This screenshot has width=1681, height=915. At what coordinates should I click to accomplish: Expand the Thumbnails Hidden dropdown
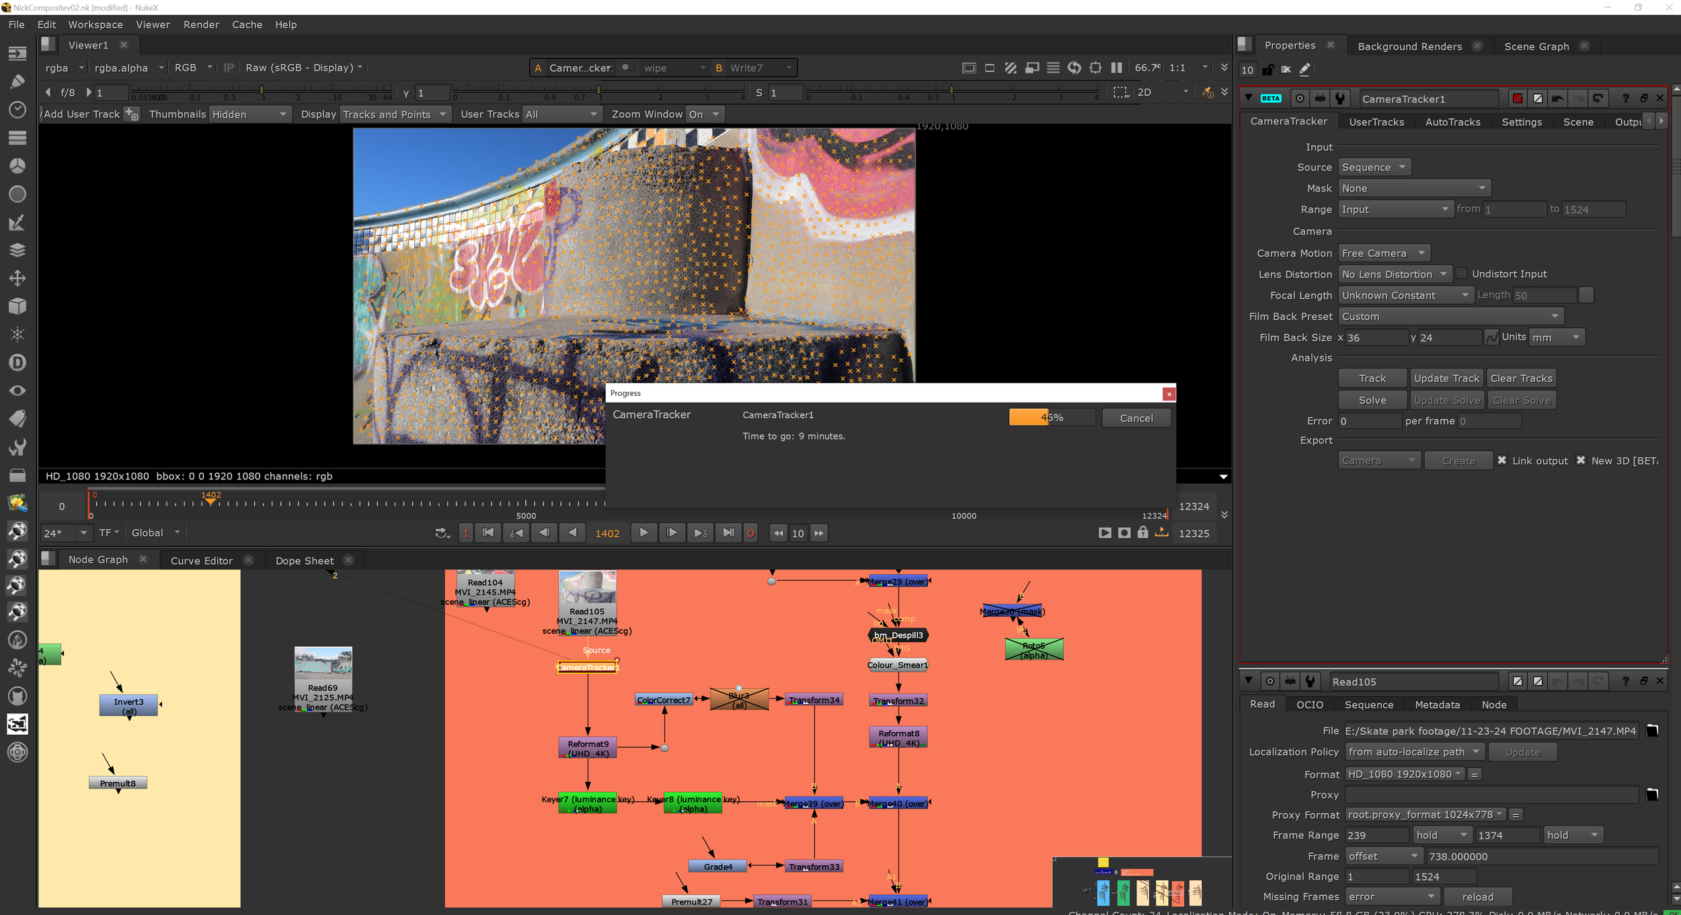(249, 114)
